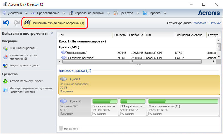
Task: Click the horizontal scrollbar thumb in volume list
Action: [132, 62]
